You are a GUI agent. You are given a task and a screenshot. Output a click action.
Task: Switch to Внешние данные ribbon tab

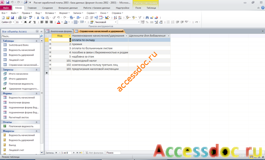pyautogui.click(x=68, y=8)
